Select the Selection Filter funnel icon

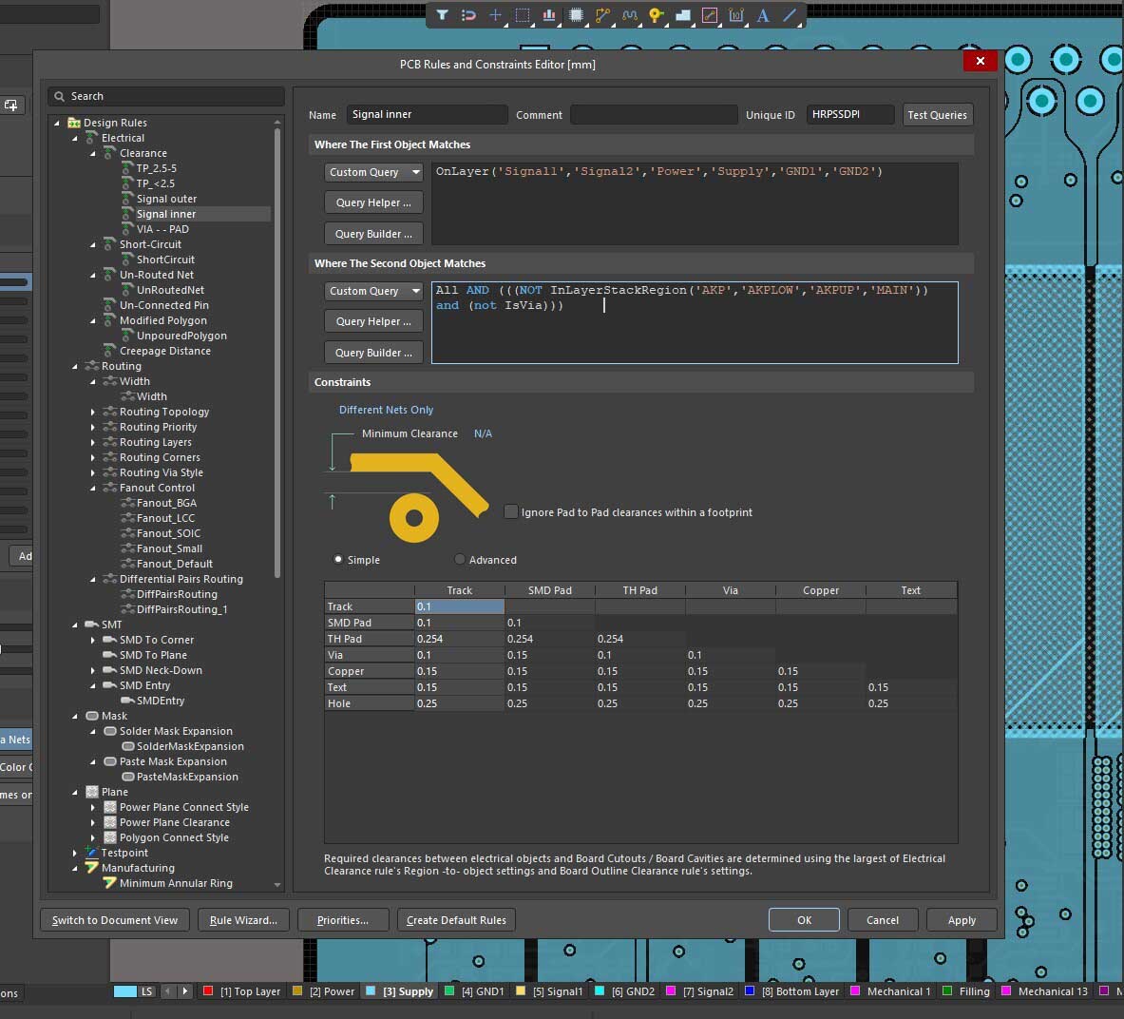coord(443,15)
